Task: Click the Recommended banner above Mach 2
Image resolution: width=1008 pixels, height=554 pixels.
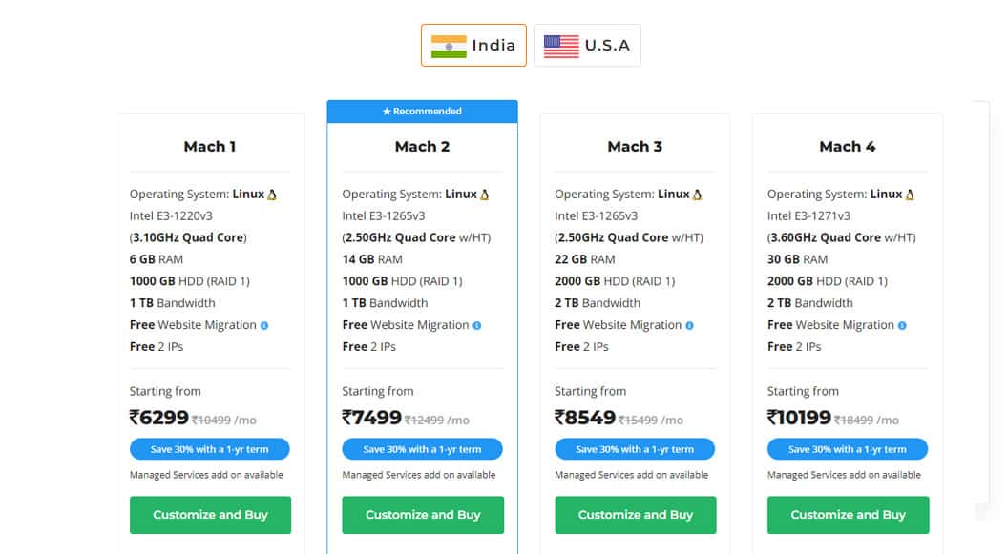Action: pos(422,111)
